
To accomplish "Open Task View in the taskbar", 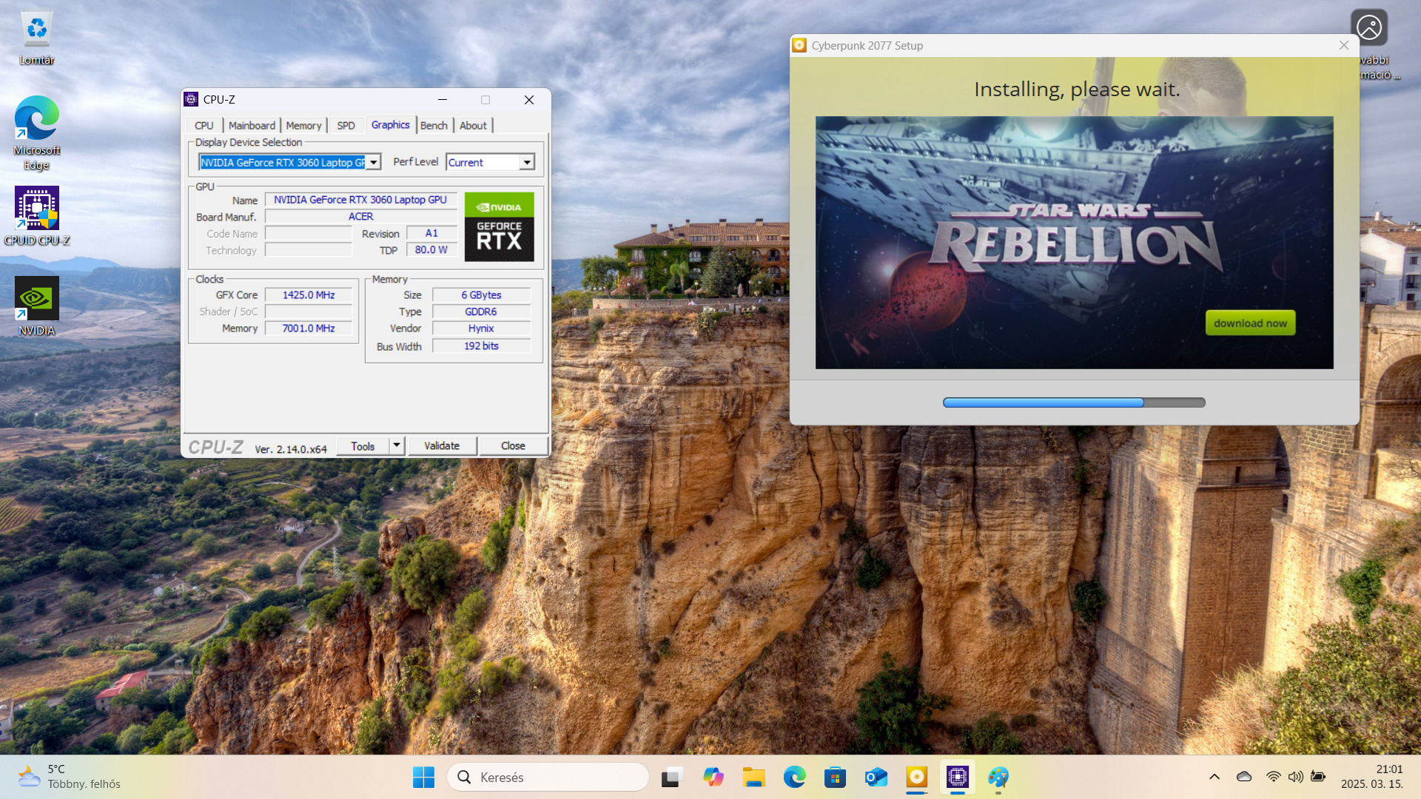I will [671, 777].
